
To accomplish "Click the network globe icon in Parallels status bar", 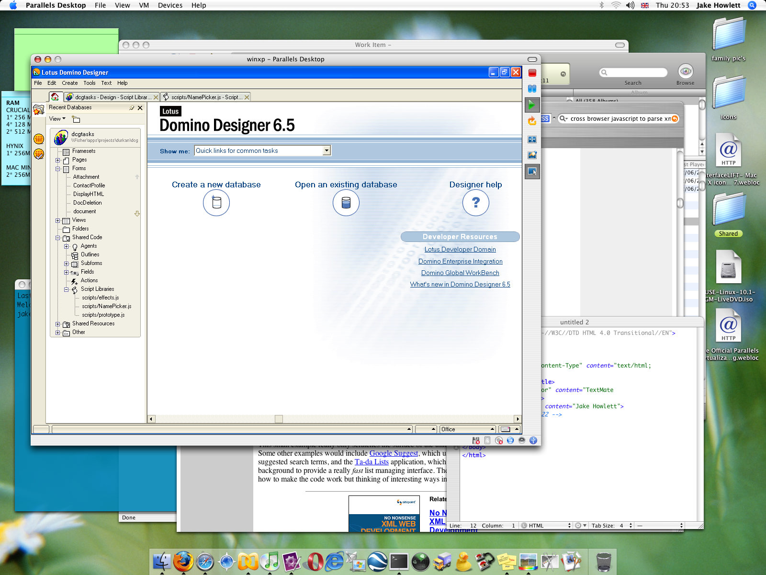I will 510,440.
